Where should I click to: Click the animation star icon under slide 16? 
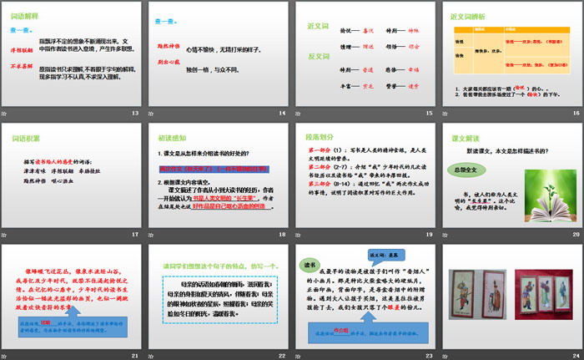pyautogui.click(x=445, y=114)
